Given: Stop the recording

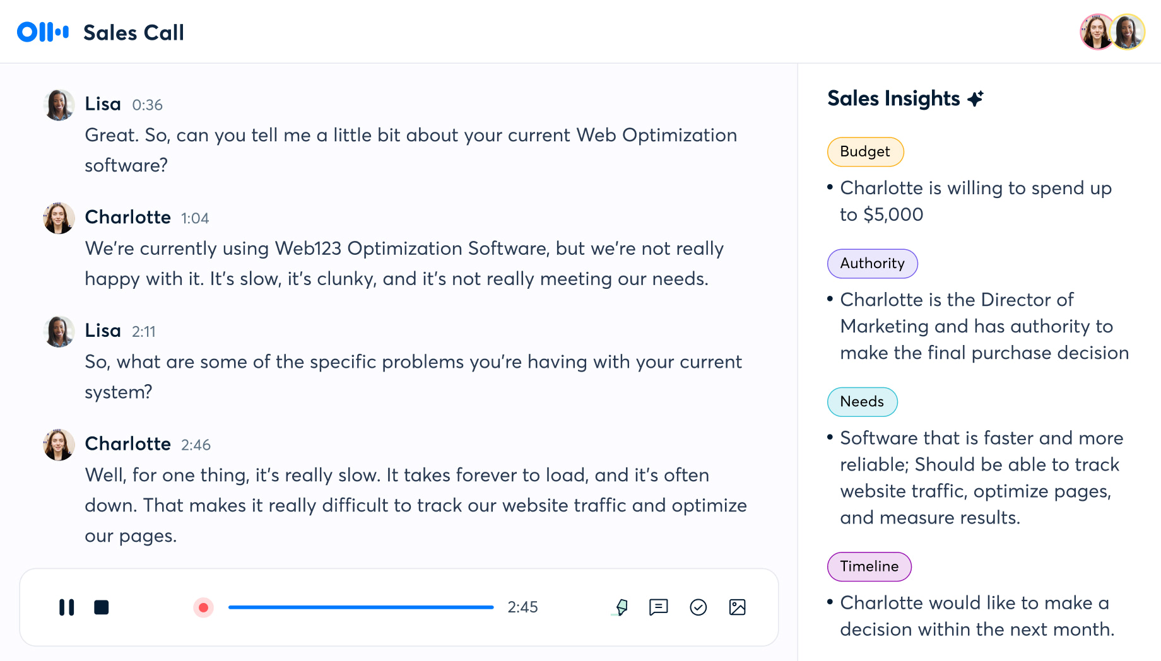Looking at the screenshot, I should (101, 607).
